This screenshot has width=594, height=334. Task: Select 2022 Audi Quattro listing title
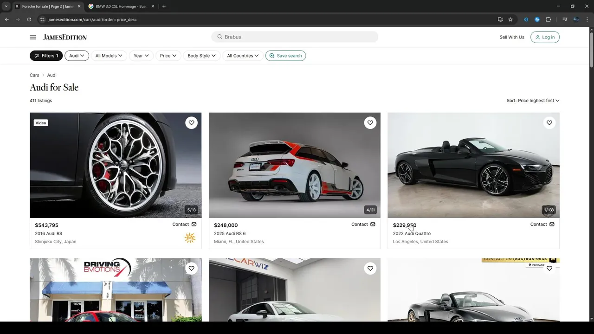click(x=412, y=233)
